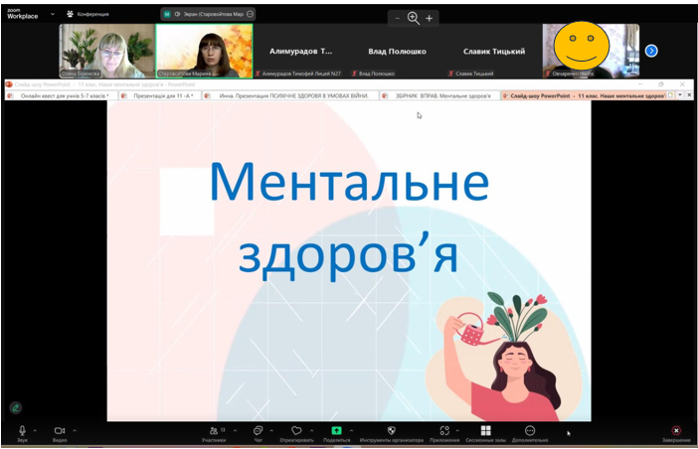This screenshot has height=449, width=698.
Task: Expand arrow next to Отреагировать
Action: coord(311,430)
